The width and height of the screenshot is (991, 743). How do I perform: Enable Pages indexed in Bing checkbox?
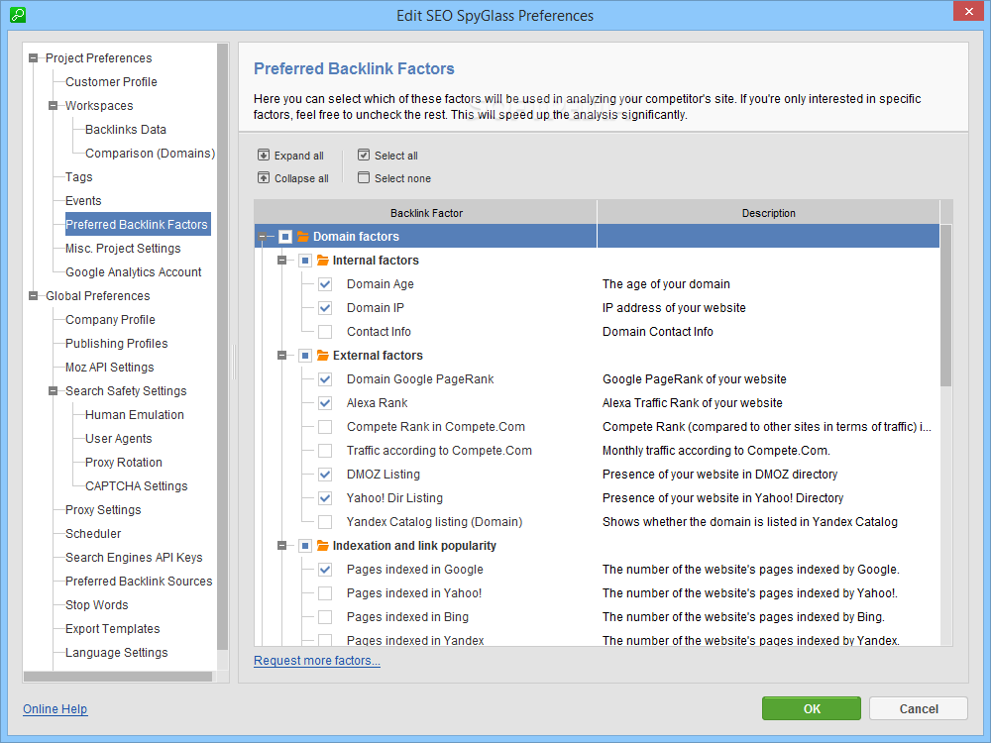pos(325,617)
